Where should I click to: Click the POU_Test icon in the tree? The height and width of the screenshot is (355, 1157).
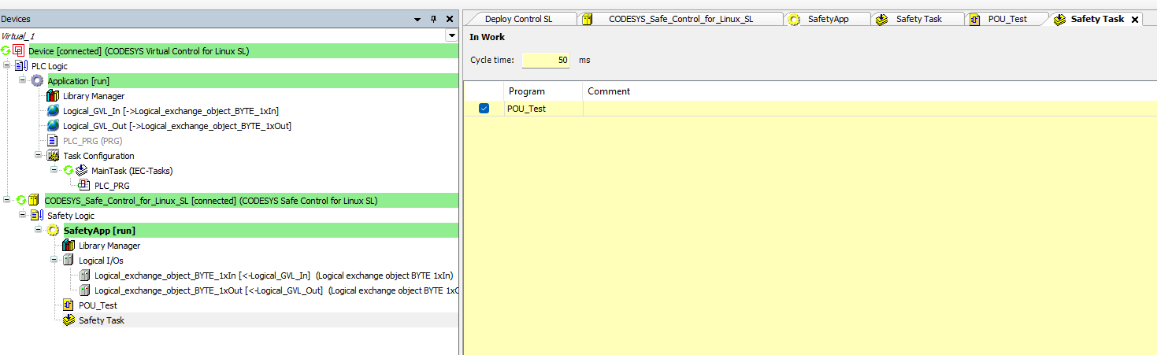click(69, 305)
